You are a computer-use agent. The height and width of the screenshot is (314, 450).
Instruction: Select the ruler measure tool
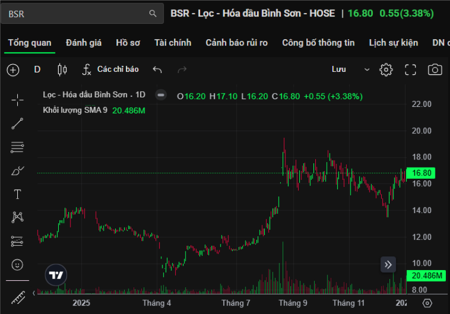point(18,297)
